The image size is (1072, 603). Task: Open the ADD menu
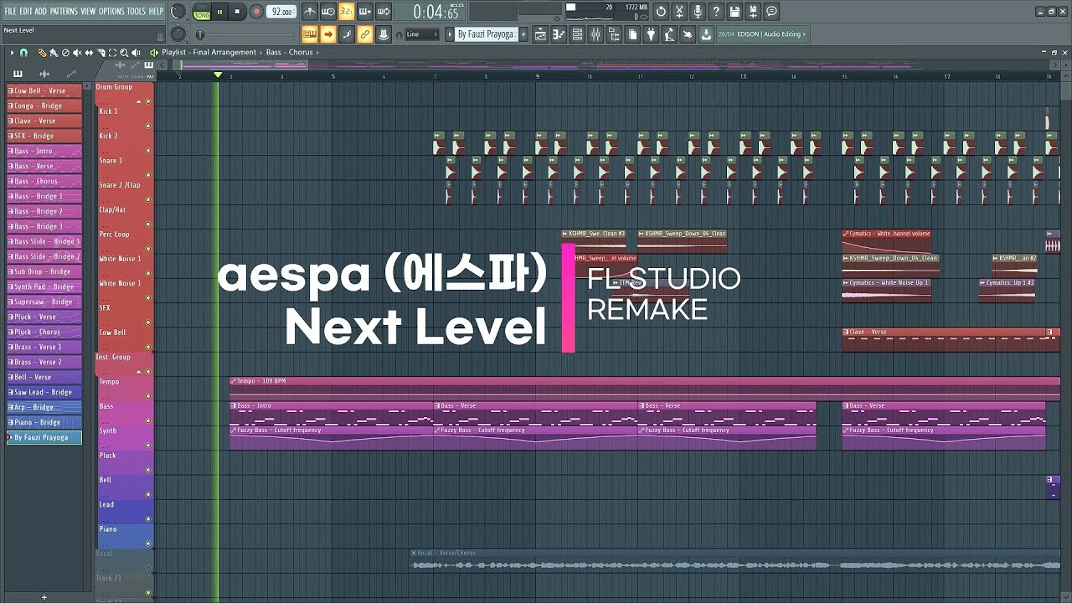41,12
